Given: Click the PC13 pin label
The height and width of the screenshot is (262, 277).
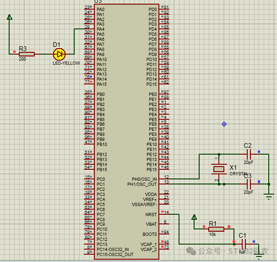Looking at the screenshot, I should 102,244.
